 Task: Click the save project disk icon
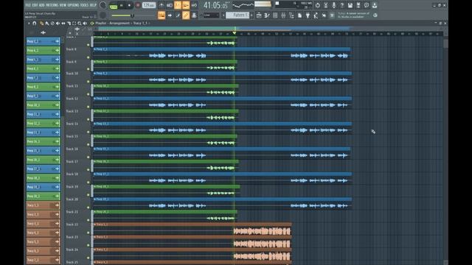[350, 5]
